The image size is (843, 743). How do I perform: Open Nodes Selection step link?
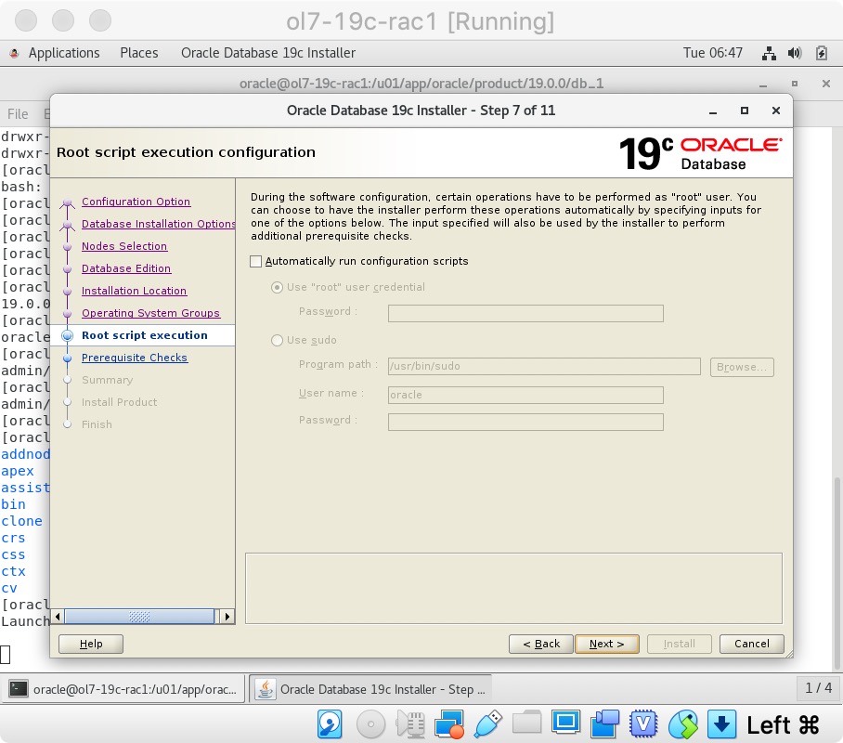coord(124,246)
